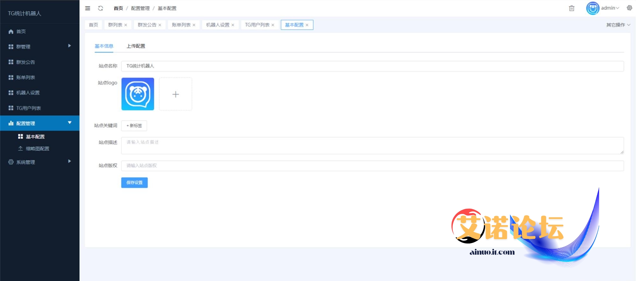Expand the 系统管理 sidebar menu
This screenshot has width=636, height=281.
click(x=39, y=162)
